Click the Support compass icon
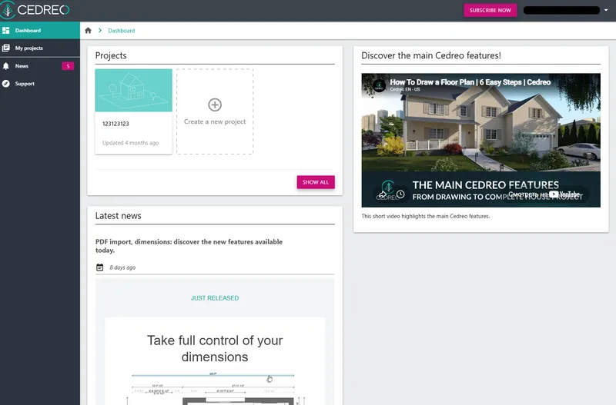 [x=6, y=84]
